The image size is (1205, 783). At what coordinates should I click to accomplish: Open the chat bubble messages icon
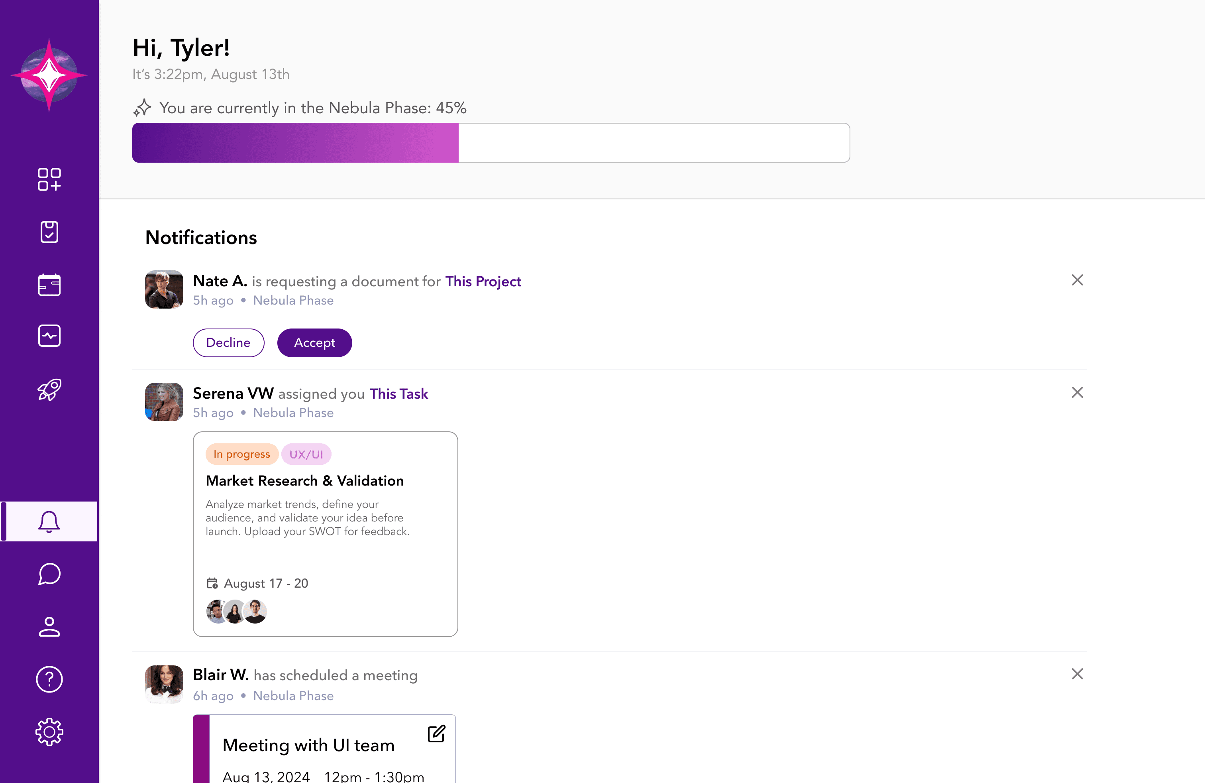(49, 574)
